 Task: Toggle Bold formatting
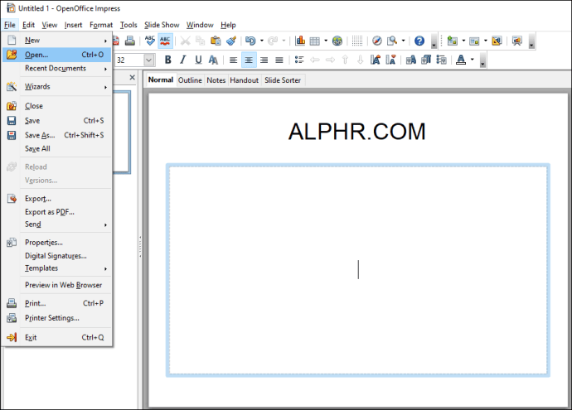167,60
